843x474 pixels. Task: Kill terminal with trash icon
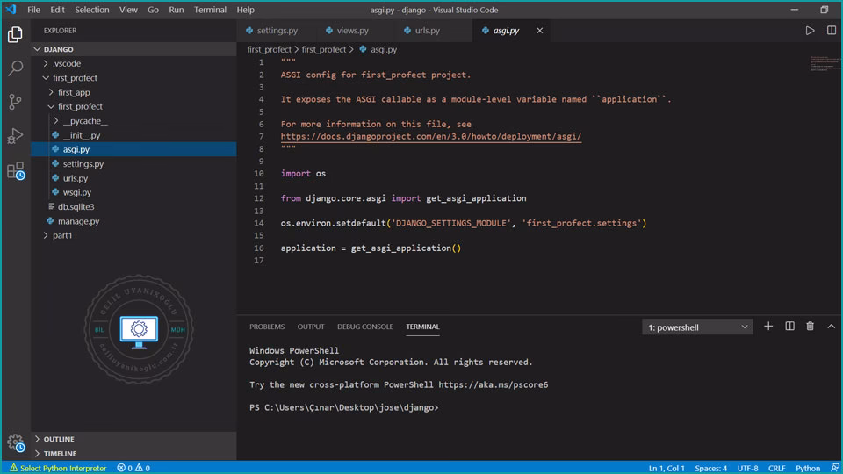811,327
